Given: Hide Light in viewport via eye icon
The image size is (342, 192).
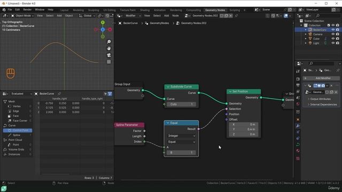Looking at the screenshot, I should (333, 43).
